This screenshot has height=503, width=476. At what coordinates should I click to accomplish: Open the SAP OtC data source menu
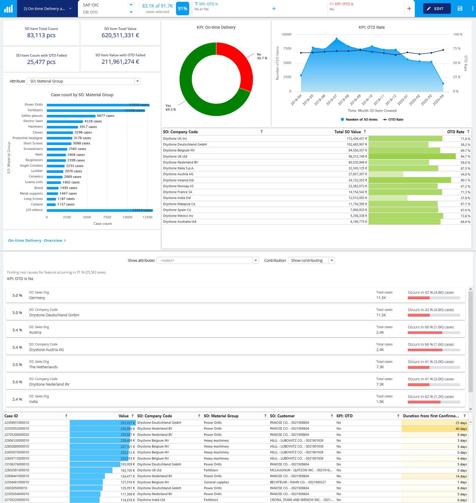131,5
